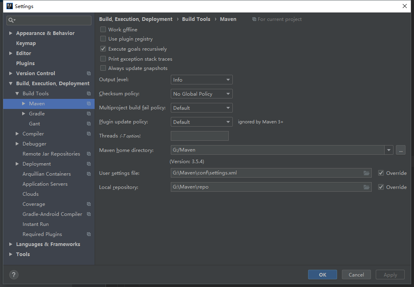The width and height of the screenshot is (414, 287).
Task: Open the Multiproject build fail policy dropdown
Action: (x=201, y=108)
